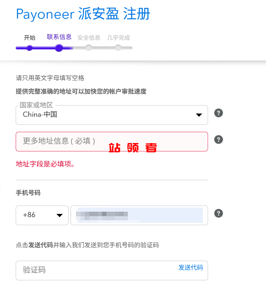The height and width of the screenshot is (305, 266).
Task: Click the country dropdown arrow
Action: coord(199,115)
